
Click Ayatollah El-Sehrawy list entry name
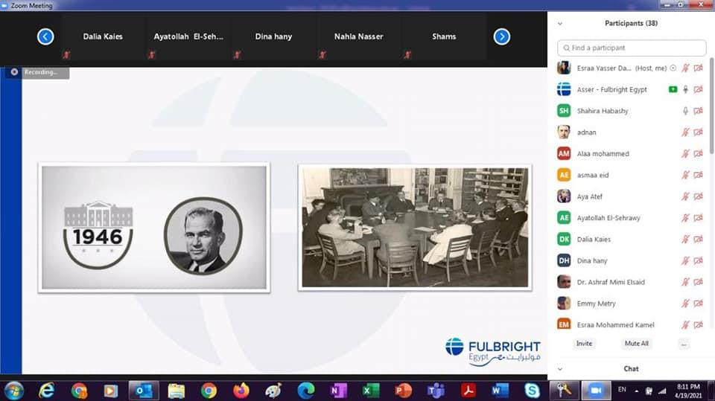pyautogui.click(x=608, y=218)
